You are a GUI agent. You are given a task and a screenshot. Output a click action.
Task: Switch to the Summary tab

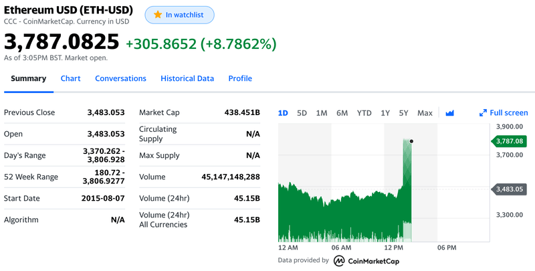[28, 78]
